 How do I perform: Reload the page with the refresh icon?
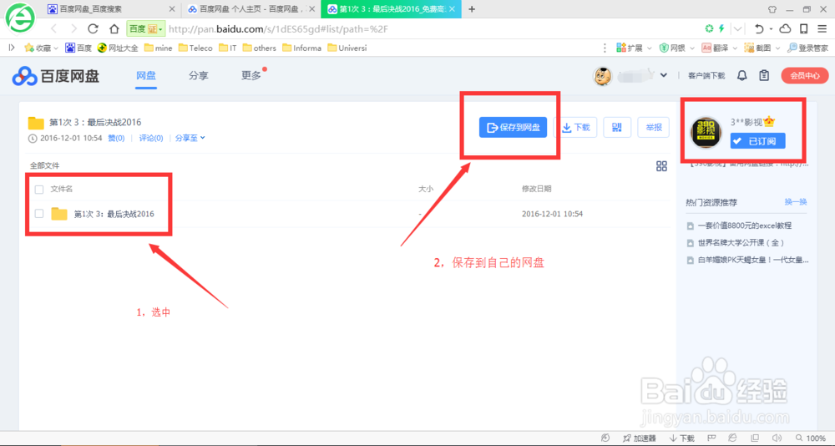(x=94, y=28)
